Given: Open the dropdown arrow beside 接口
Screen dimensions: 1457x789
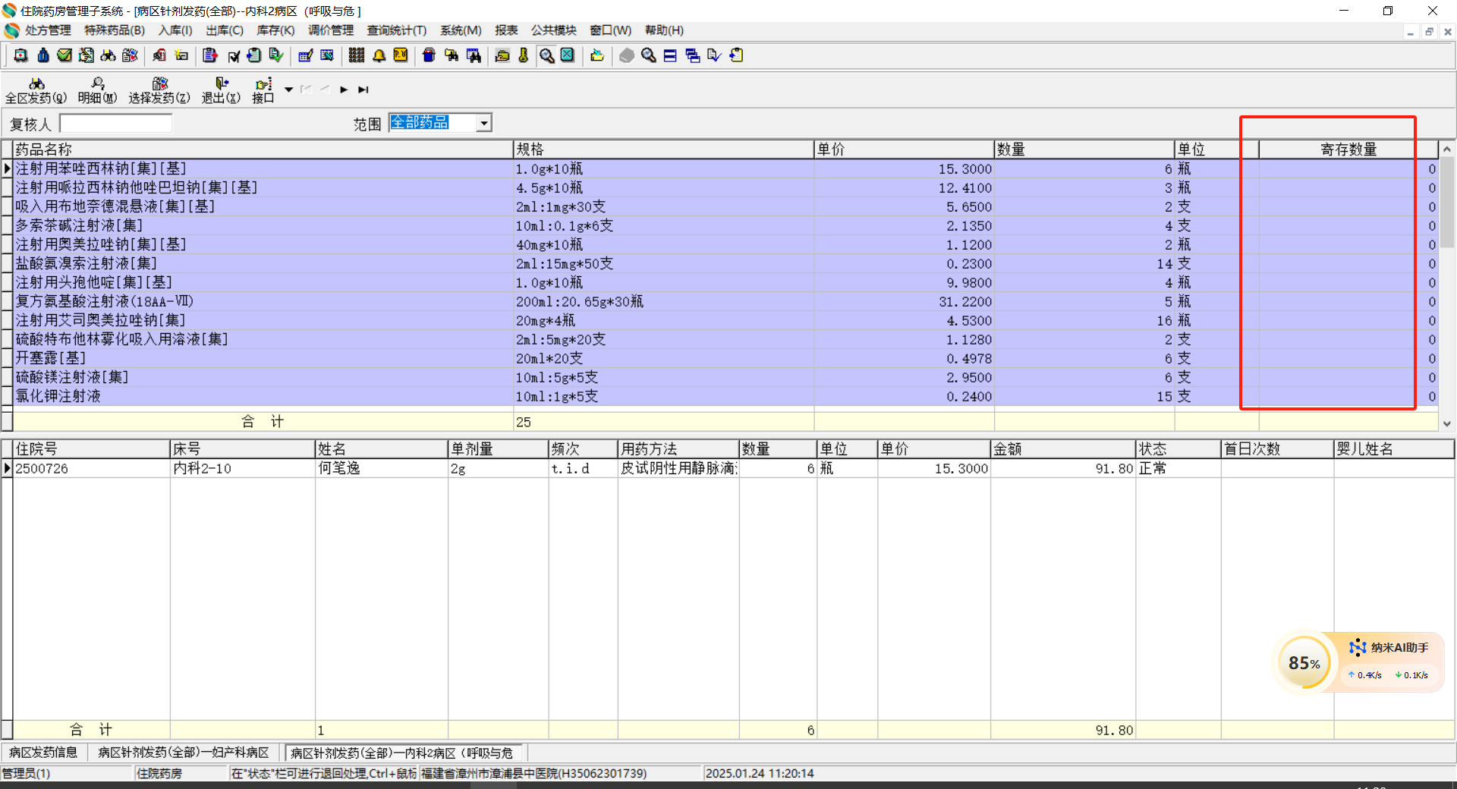Looking at the screenshot, I should coord(288,90).
